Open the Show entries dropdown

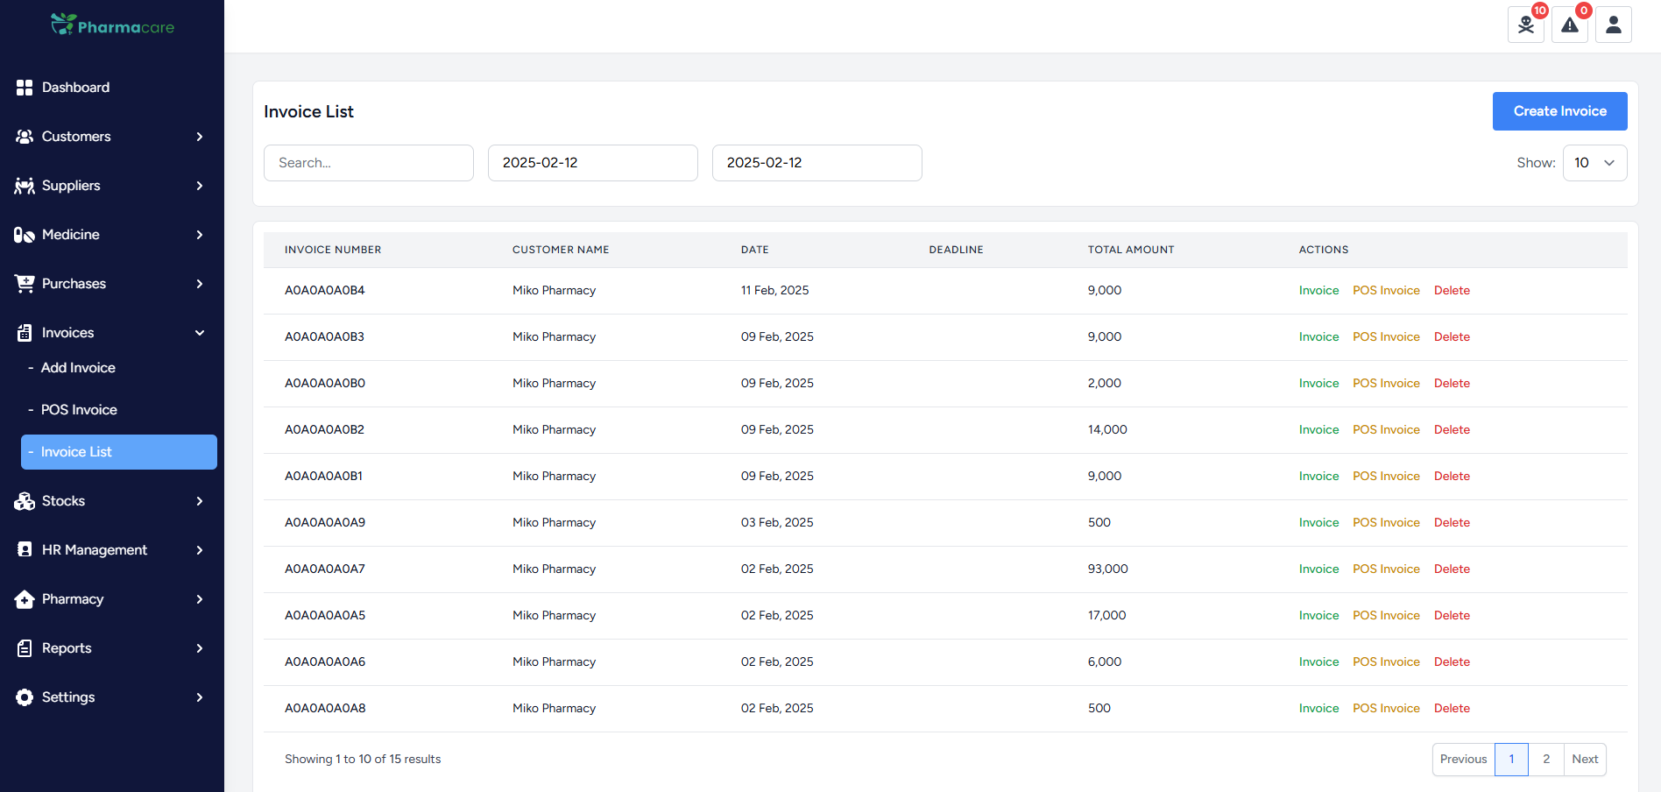1594,163
